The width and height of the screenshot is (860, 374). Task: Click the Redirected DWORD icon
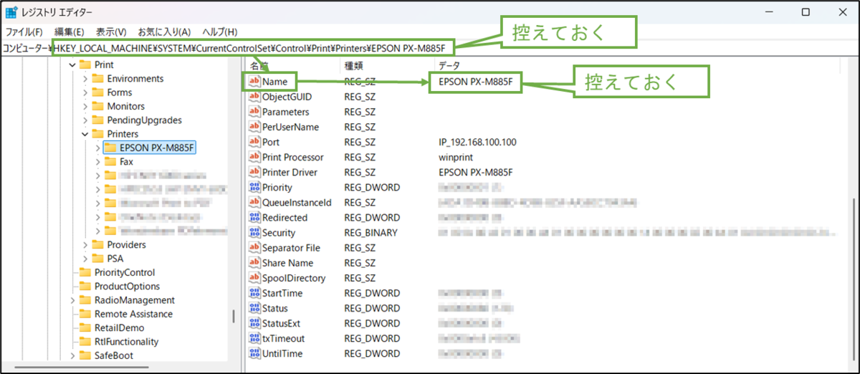pyautogui.click(x=254, y=217)
